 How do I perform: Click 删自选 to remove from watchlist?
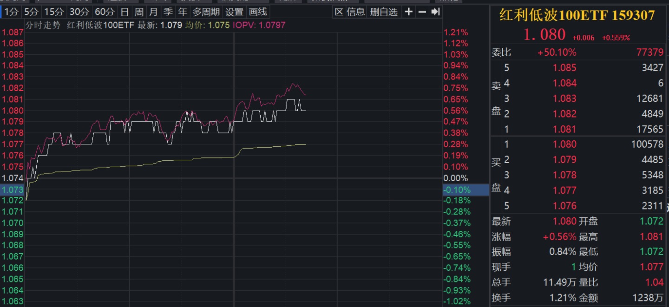(x=384, y=12)
